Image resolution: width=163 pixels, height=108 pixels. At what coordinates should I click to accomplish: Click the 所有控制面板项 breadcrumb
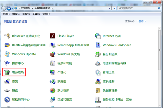point(42,8)
